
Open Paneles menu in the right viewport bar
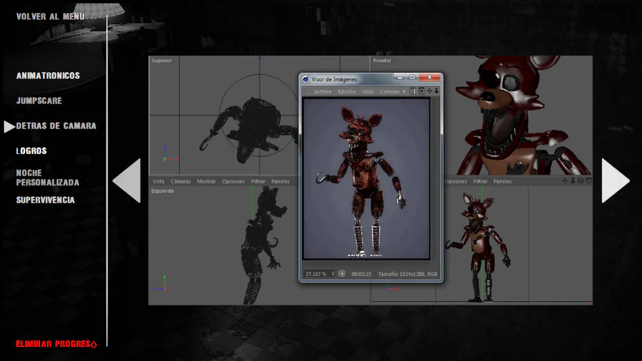(502, 181)
